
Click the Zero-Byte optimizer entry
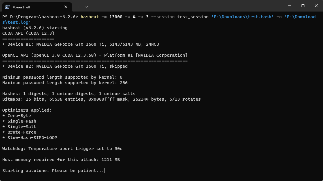click(19, 116)
